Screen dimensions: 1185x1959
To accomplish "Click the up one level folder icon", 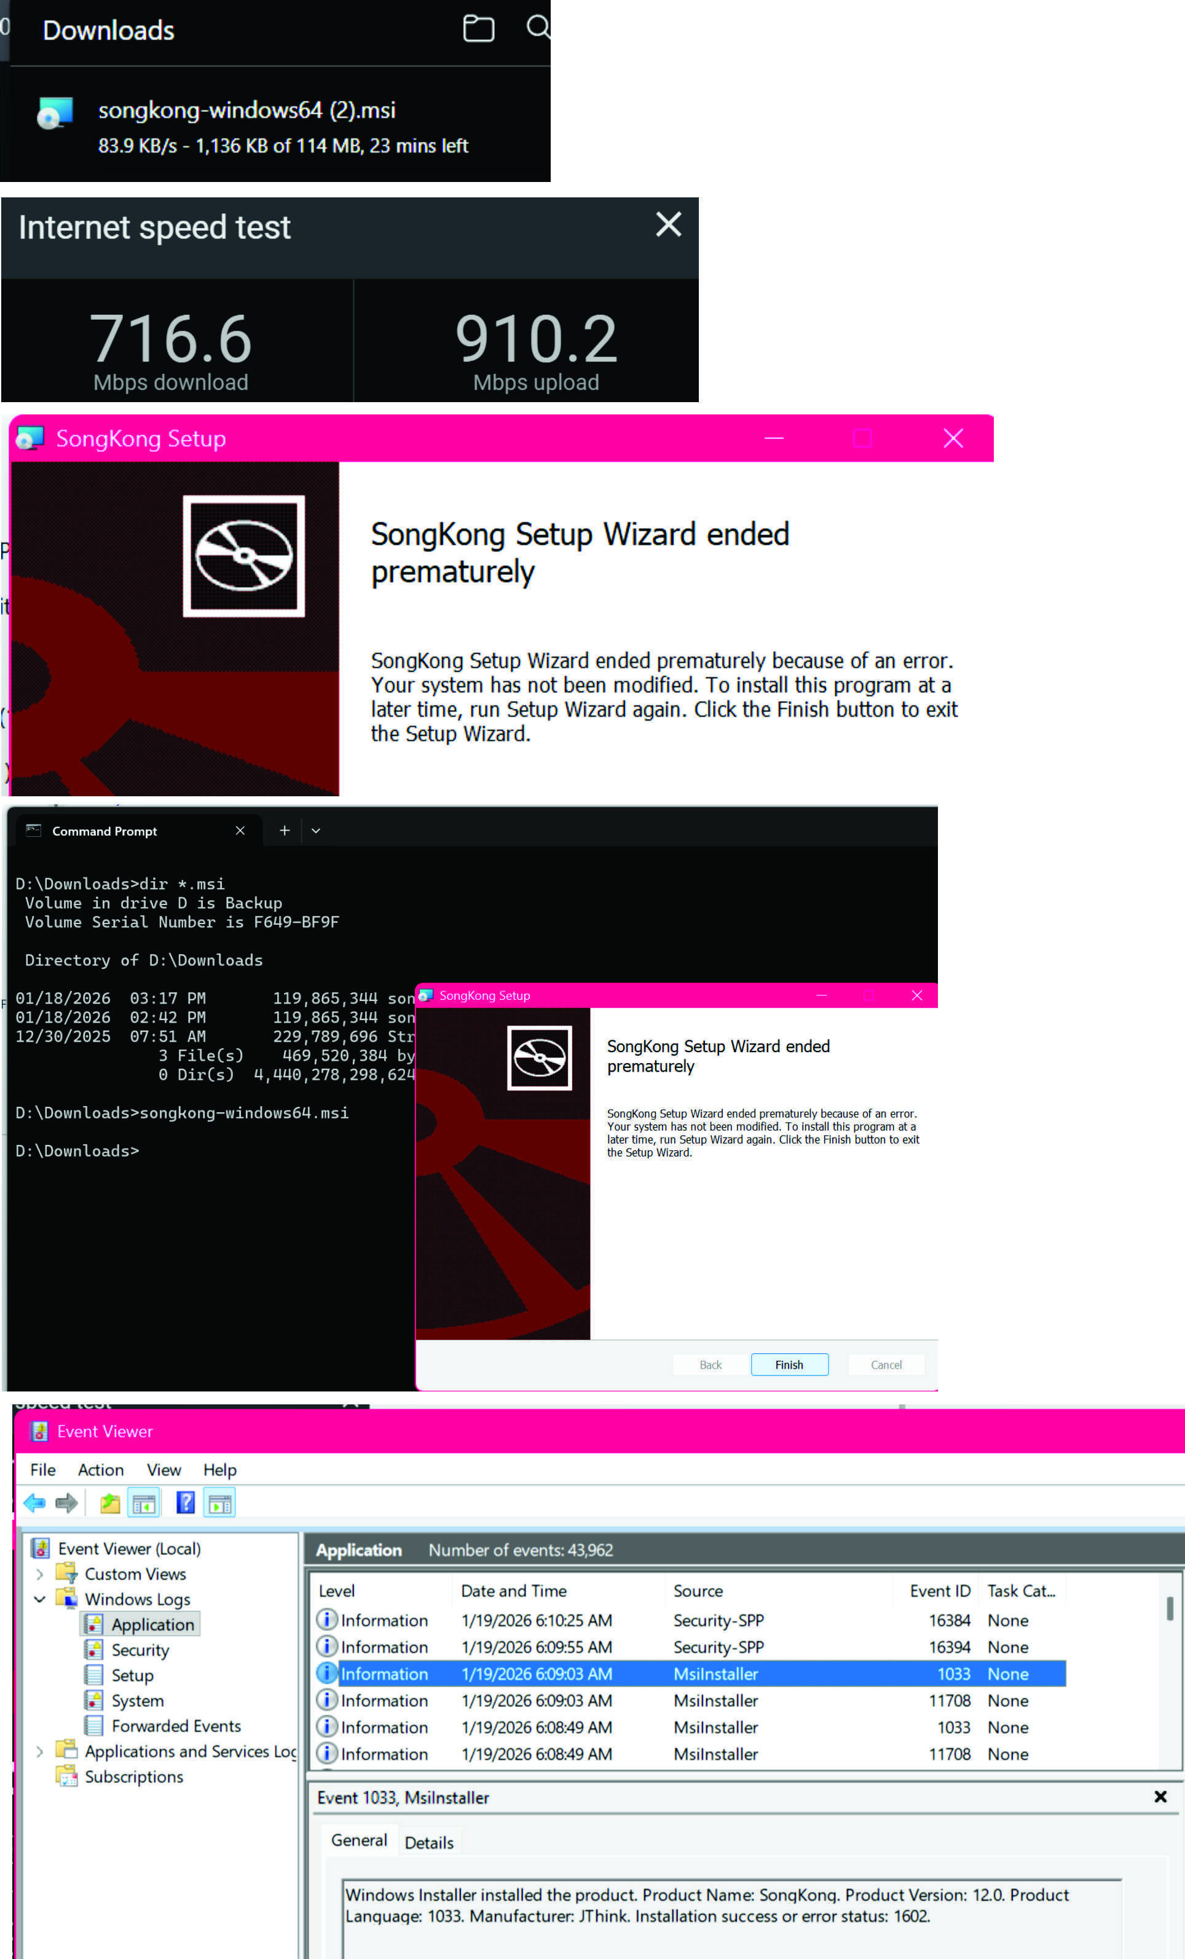I will [x=109, y=1503].
